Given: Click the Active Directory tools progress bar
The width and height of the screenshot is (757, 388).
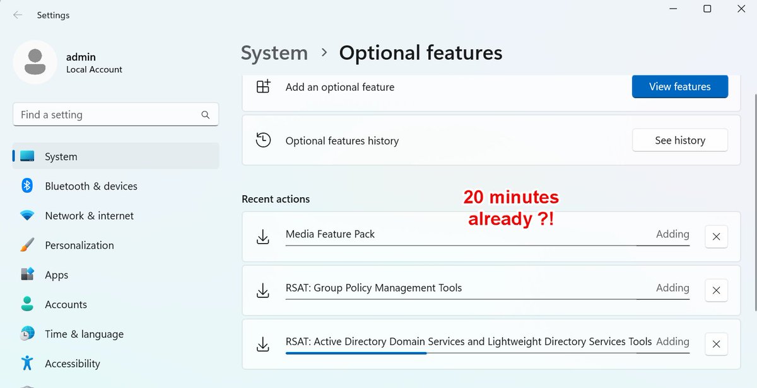Looking at the screenshot, I should coord(488,353).
